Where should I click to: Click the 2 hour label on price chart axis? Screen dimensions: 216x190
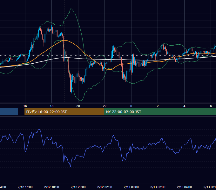pyautogui.click(x=158, y=106)
